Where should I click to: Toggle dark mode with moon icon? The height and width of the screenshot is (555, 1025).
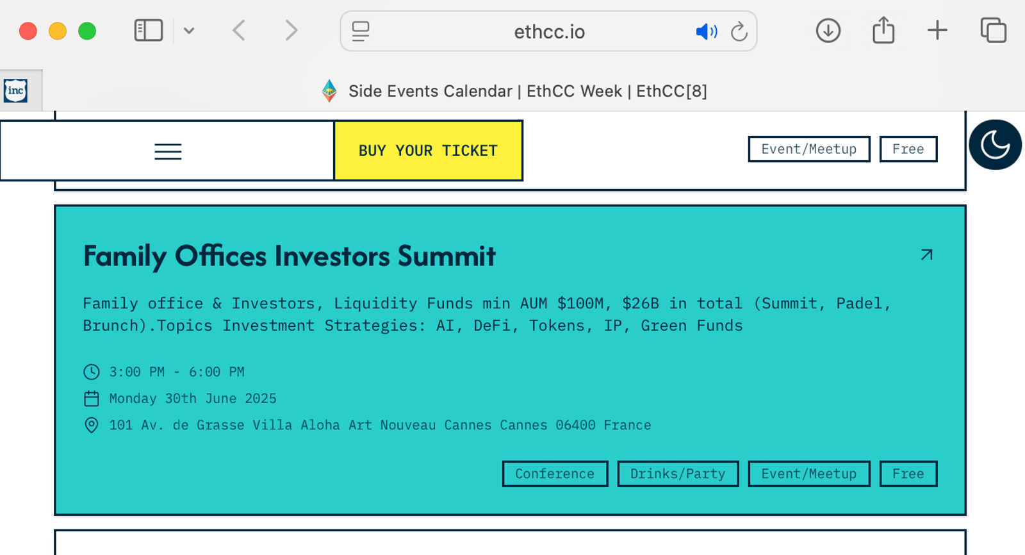(995, 145)
